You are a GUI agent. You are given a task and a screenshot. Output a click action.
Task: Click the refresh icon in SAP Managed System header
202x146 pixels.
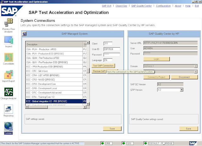click(24, 34)
